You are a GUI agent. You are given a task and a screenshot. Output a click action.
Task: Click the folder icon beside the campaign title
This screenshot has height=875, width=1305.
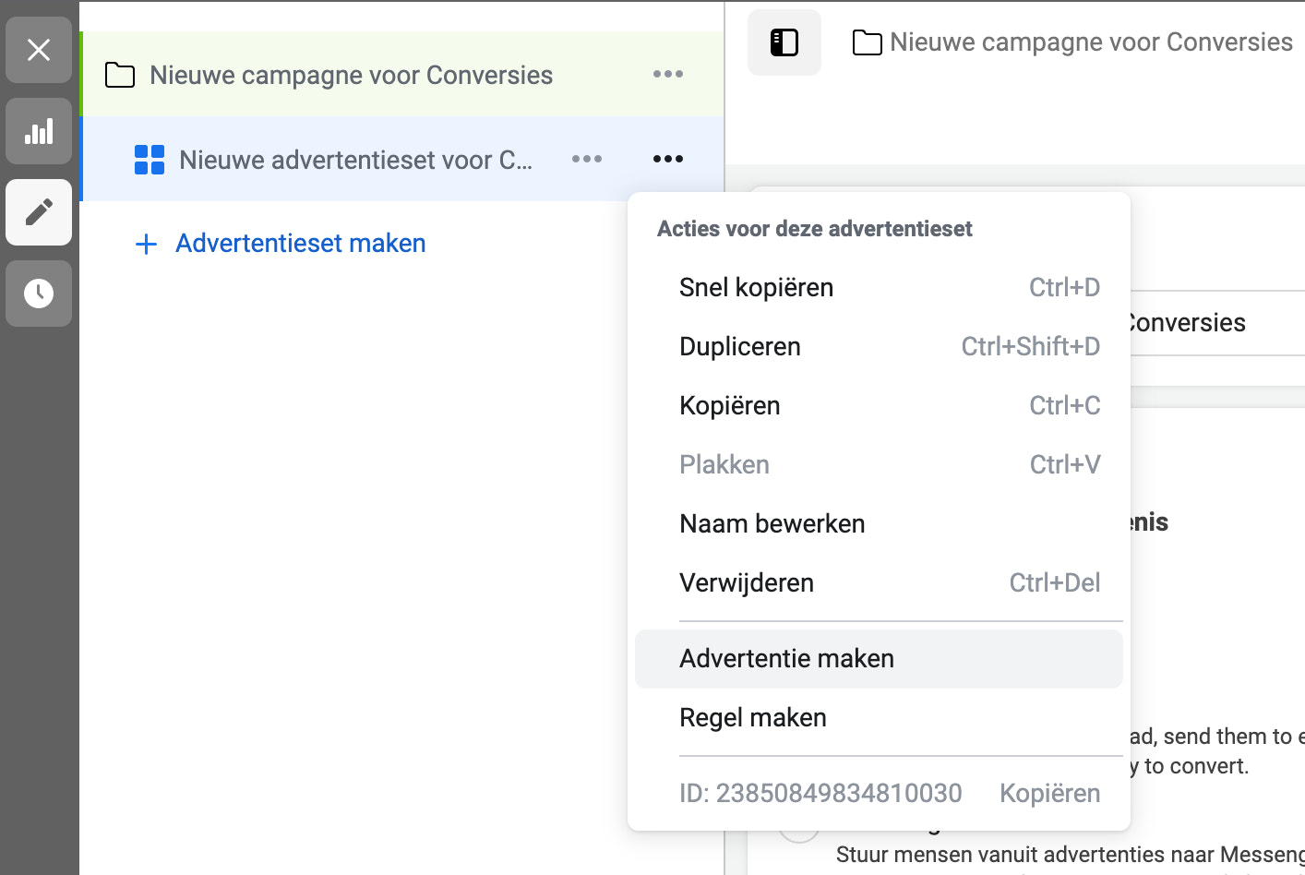coord(866,42)
